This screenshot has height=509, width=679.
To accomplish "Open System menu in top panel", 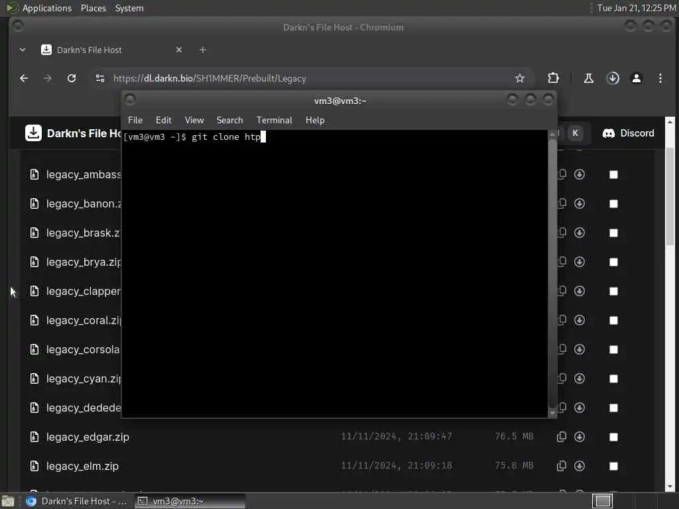I will tap(129, 8).
